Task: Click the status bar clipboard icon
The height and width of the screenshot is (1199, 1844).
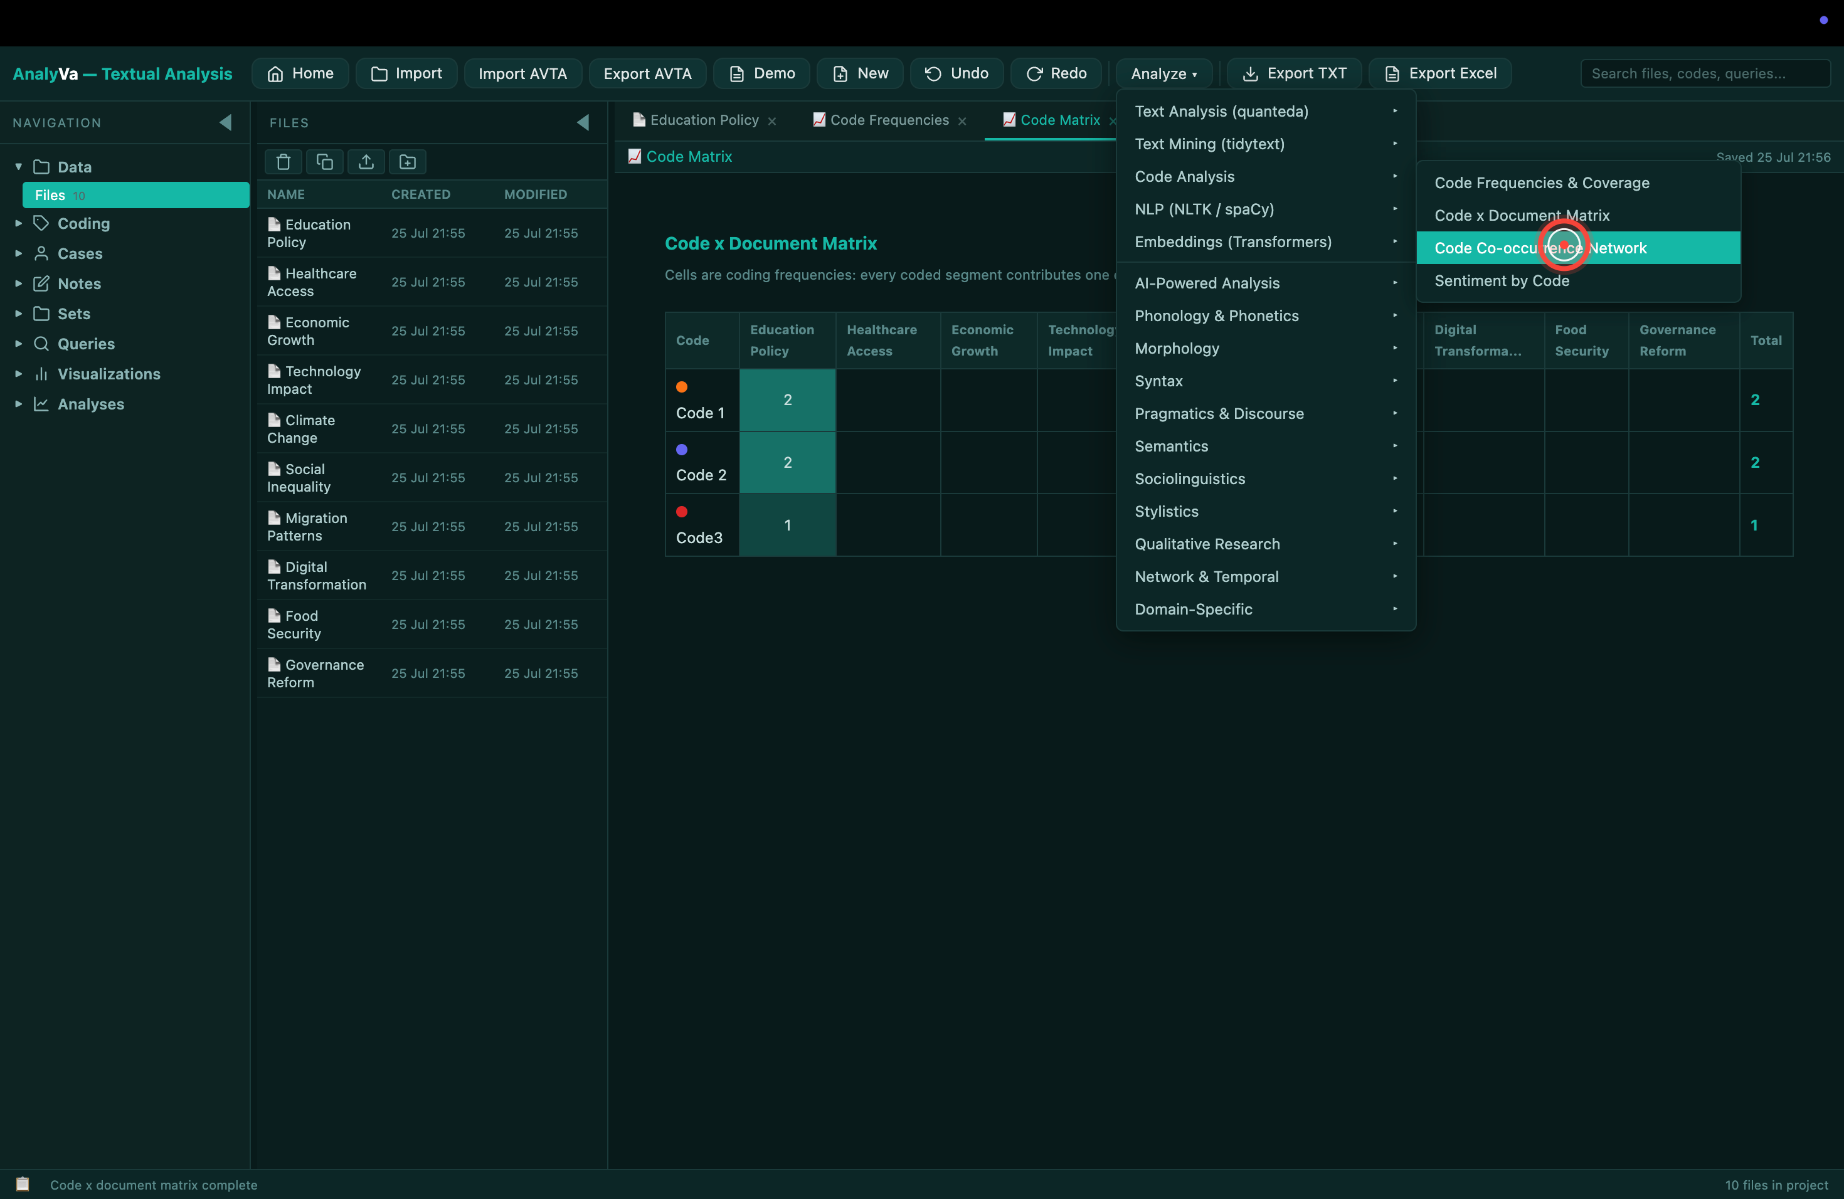Action: (23, 1183)
